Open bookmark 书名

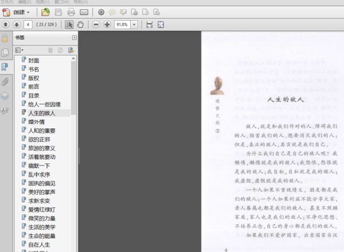tap(34, 69)
